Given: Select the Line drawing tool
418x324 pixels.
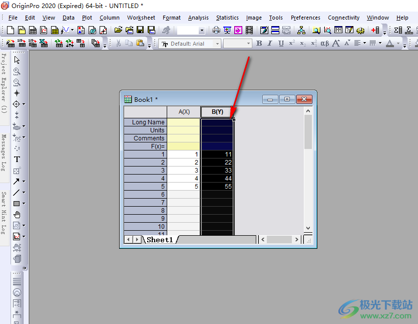Looking at the screenshot, I should [x=16, y=192].
